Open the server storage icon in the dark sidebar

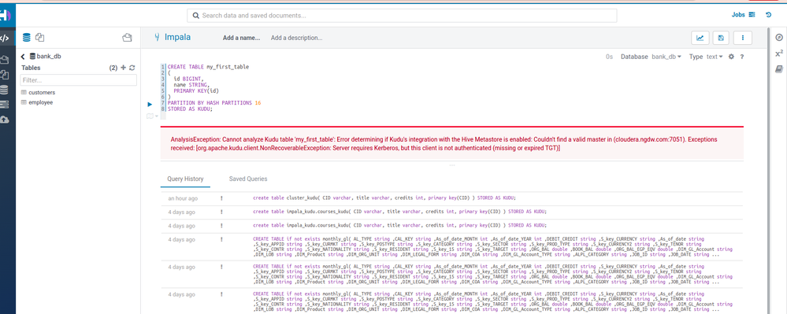point(5,105)
